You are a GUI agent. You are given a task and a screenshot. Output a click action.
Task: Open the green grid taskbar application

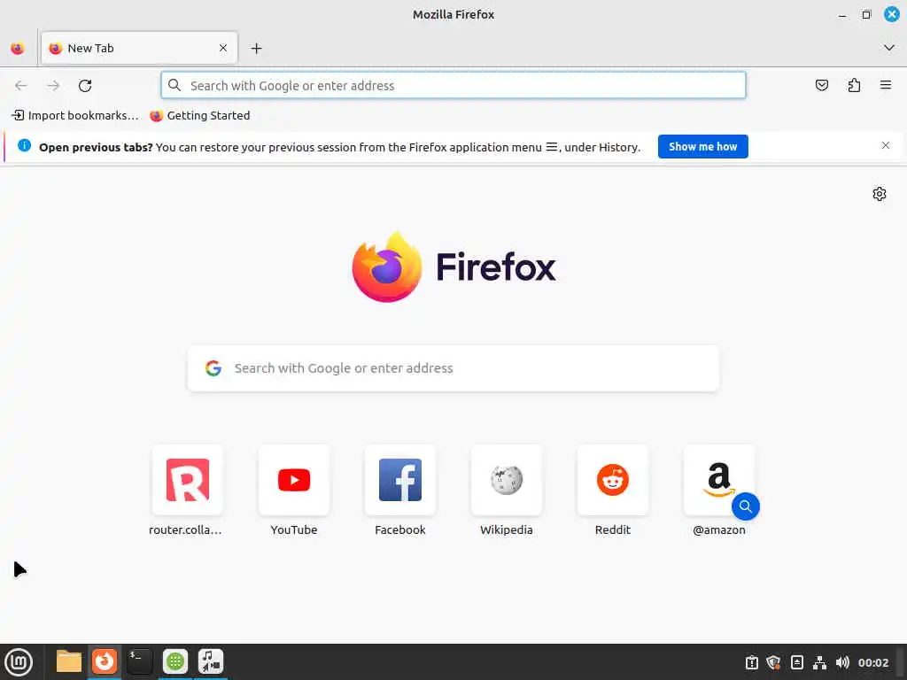pos(175,661)
